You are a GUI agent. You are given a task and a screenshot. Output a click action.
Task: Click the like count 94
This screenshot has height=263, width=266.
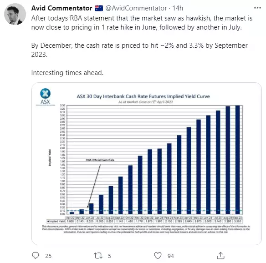click(170, 256)
